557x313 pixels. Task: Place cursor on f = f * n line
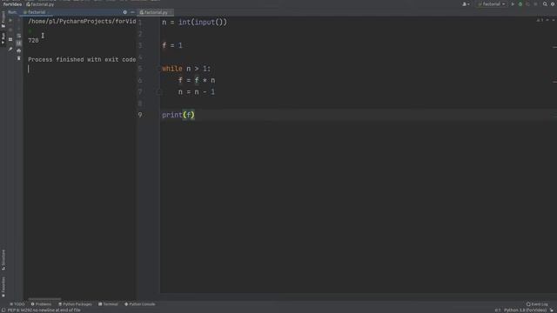[197, 80]
